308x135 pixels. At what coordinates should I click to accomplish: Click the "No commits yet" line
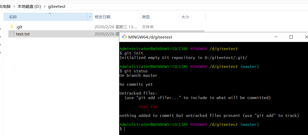coord(136,84)
